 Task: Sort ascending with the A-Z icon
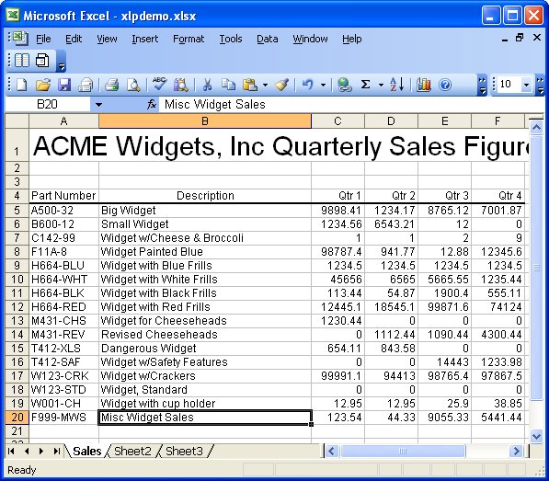(x=396, y=85)
